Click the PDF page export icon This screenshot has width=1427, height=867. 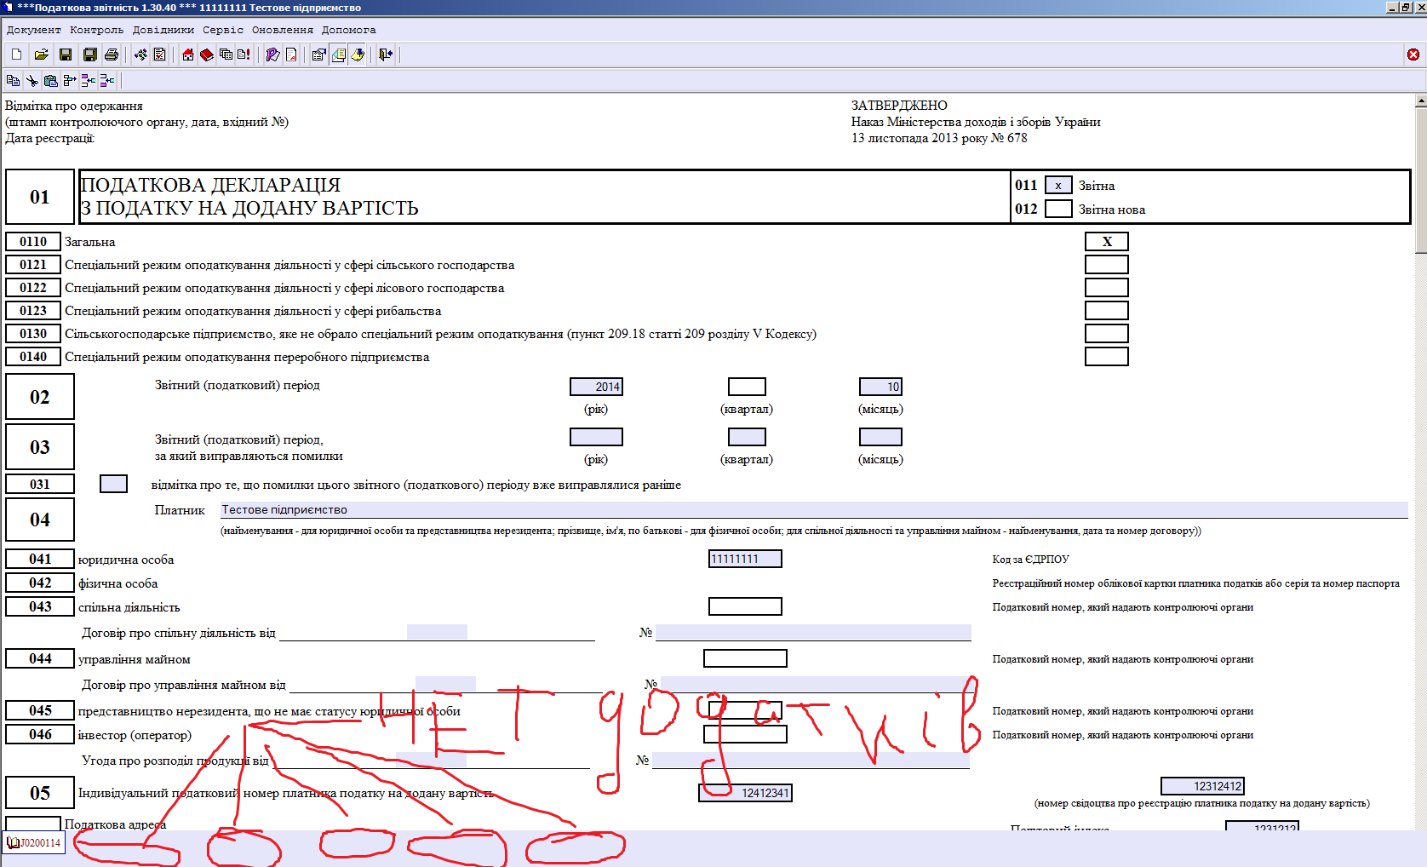(291, 55)
